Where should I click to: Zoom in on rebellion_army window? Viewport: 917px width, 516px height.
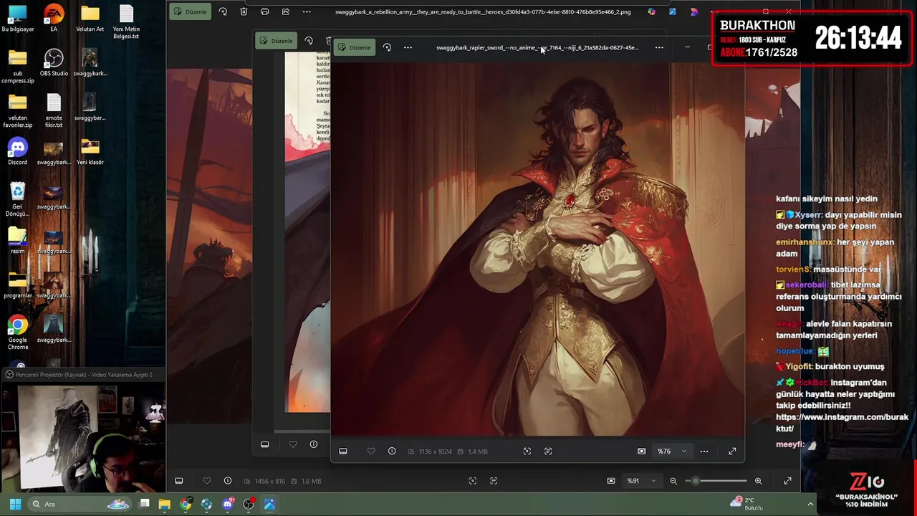tap(758, 481)
